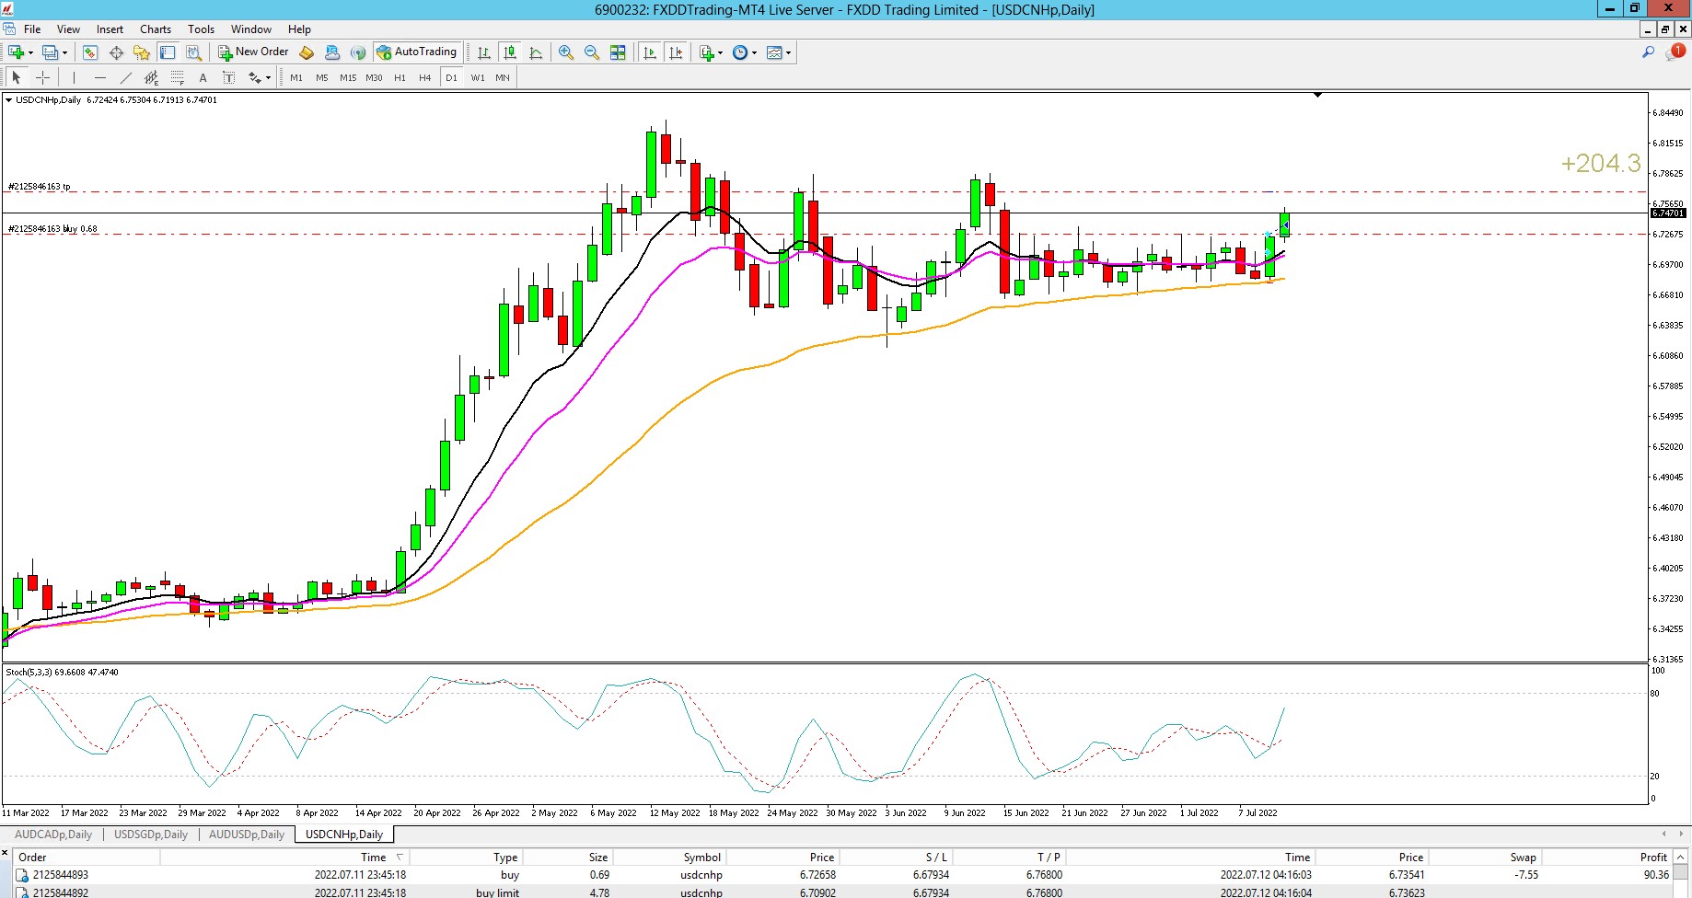
Task: Switch chart to Line Chart style
Action: coord(536,52)
